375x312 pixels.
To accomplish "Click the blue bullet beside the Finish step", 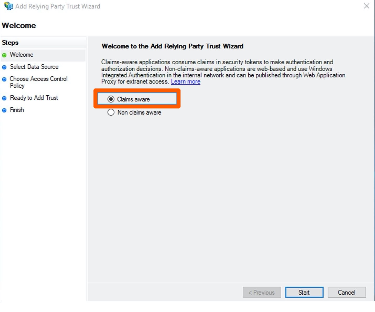I will tap(4, 110).
